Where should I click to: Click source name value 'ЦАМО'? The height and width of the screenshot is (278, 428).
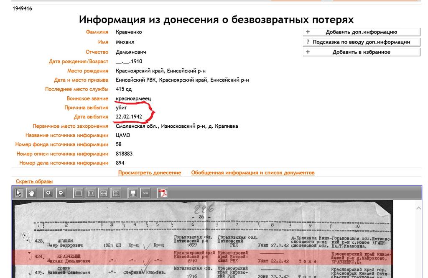123,135
